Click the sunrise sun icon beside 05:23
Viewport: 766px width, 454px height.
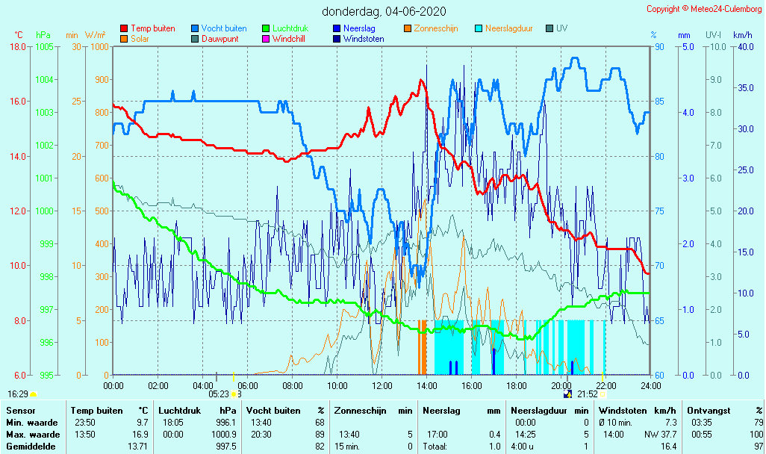[234, 394]
